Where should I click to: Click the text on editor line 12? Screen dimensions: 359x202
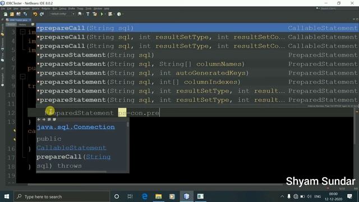(102, 113)
